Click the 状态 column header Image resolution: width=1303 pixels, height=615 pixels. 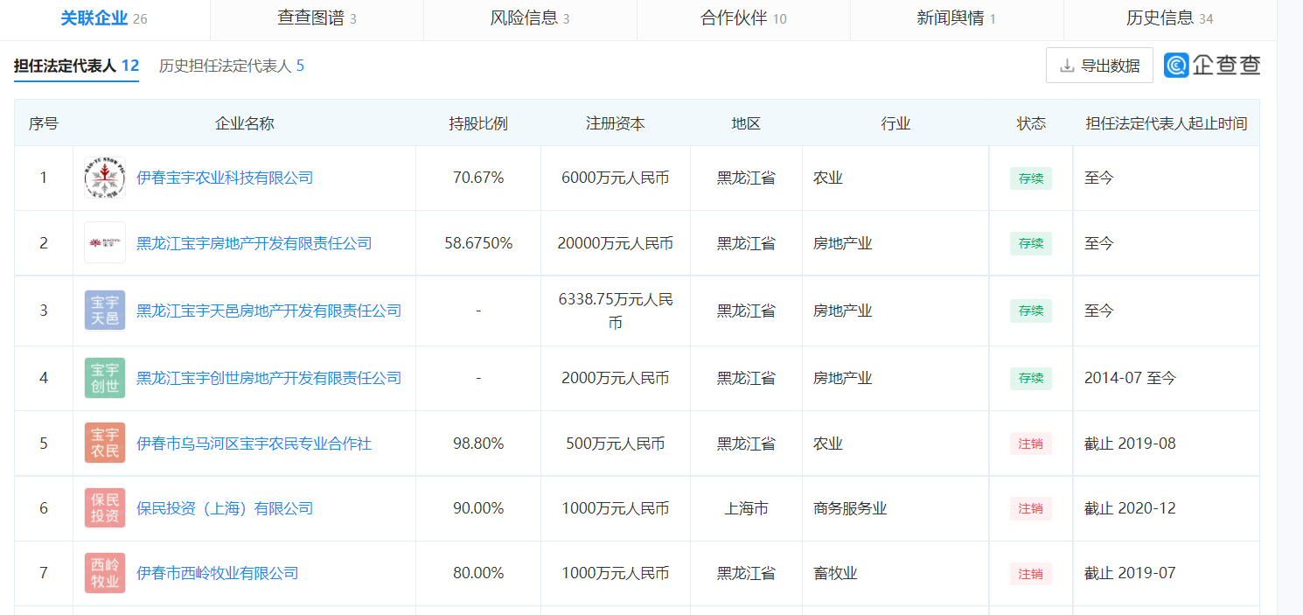pyautogui.click(x=1031, y=123)
